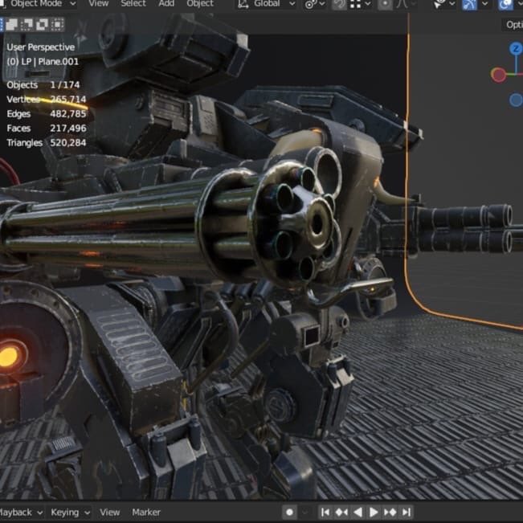Jump to the last frame
This screenshot has height=523, width=523.
[x=406, y=512]
